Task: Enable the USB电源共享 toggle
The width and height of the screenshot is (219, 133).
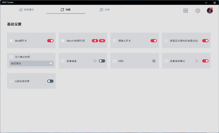Action: coord(50,81)
